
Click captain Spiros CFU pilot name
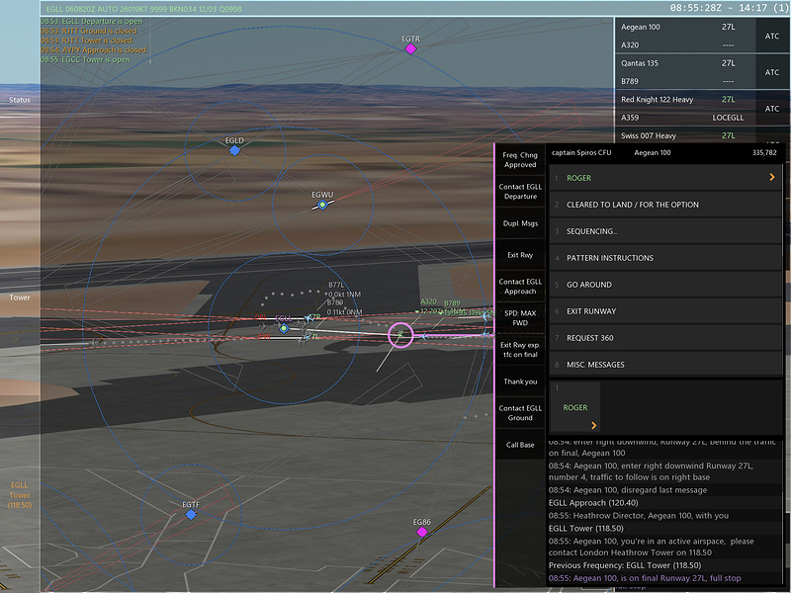coord(581,153)
